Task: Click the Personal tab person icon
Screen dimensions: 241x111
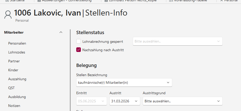Action: coord(221,1)
